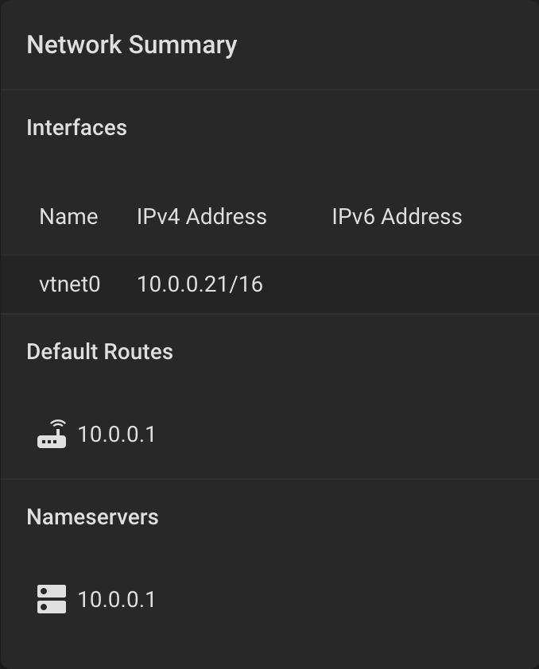539x669 pixels.
Task: Click the 10.0.0.21/16 IPv4 address
Action: (200, 284)
